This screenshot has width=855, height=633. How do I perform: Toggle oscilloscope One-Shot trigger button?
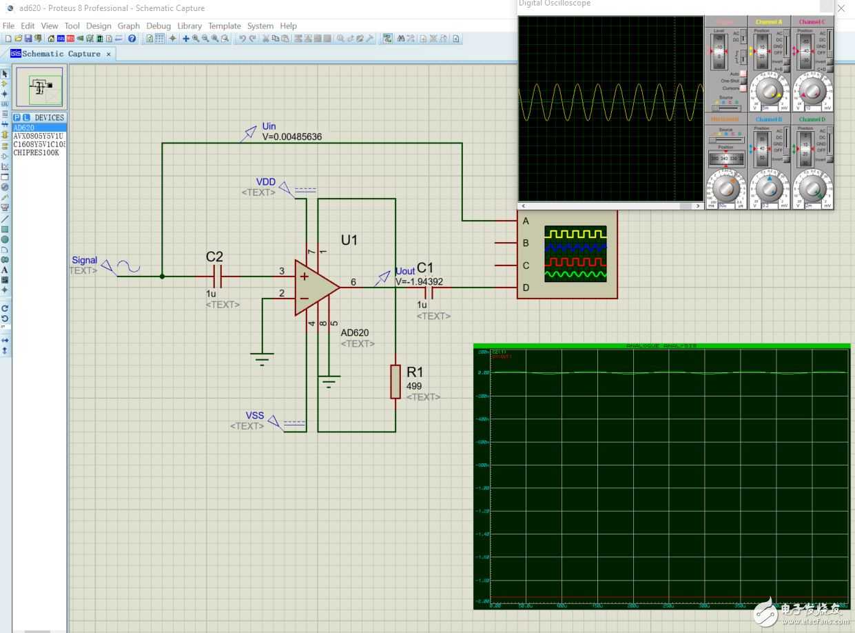743,81
